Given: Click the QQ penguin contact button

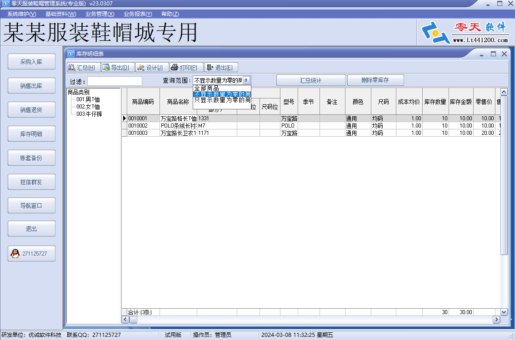Looking at the screenshot, I should tap(31, 253).
